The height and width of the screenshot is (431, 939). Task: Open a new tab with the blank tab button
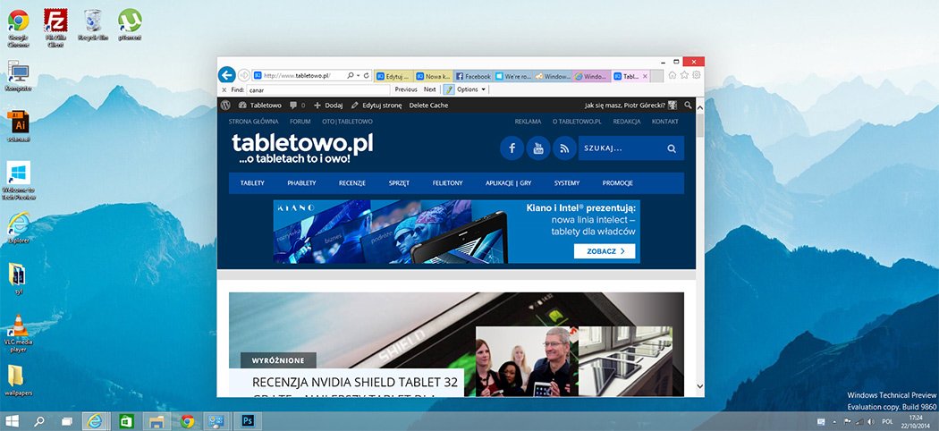coord(657,77)
